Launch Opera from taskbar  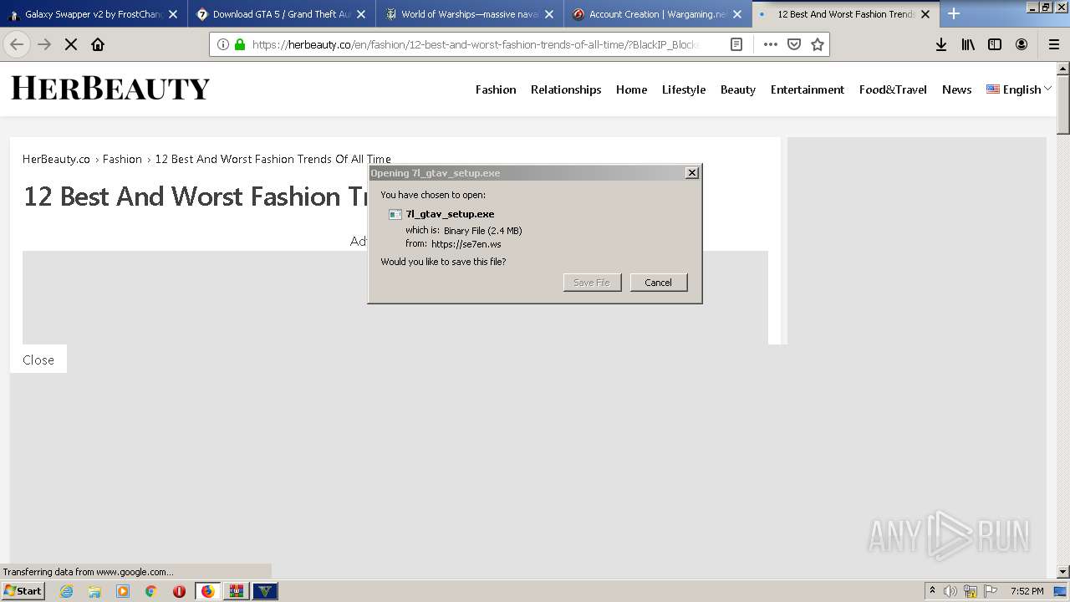point(179,591)
